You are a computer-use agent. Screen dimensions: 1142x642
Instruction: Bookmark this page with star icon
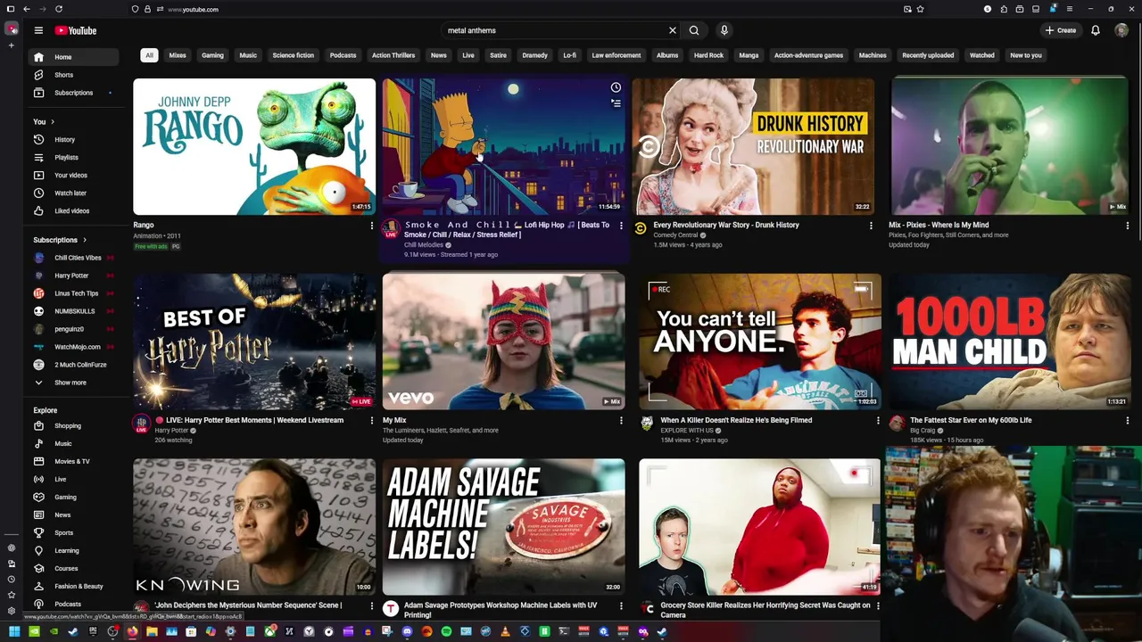click(921, 9)
